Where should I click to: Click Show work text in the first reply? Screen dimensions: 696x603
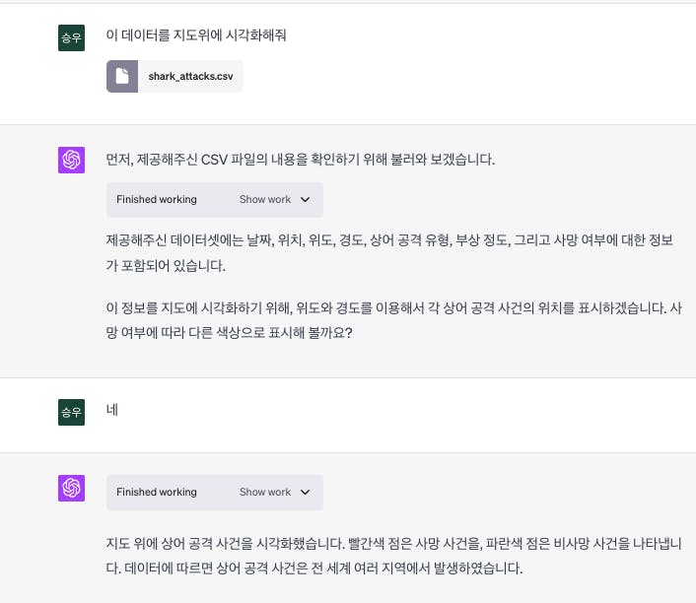coord(264,199)
